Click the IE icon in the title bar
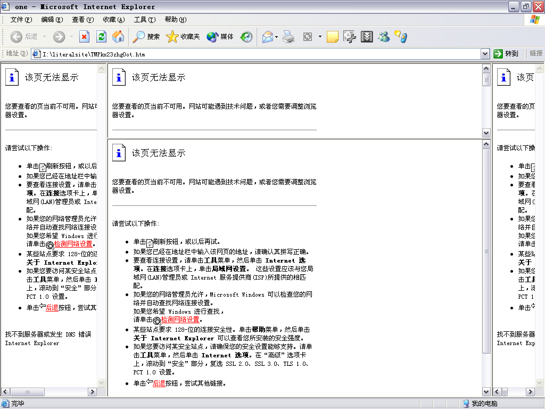Screen dimensions: 545x409 click(5, 6)
